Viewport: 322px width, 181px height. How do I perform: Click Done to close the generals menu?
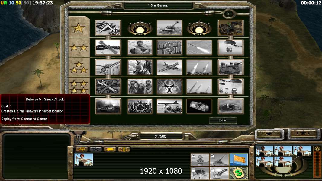click(x=223, y=120)
